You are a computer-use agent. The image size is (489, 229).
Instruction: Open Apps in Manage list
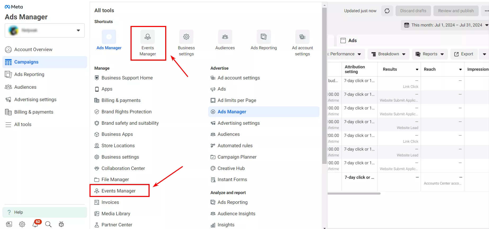pos(107,89)
